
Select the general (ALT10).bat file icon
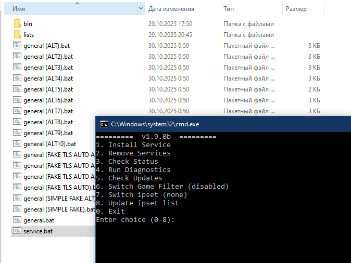(x=17, y=143)
